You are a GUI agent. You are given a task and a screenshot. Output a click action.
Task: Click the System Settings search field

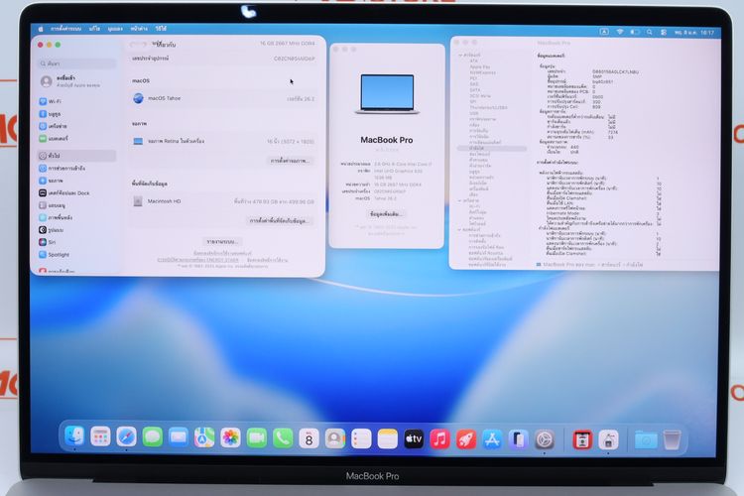point(76,63)
